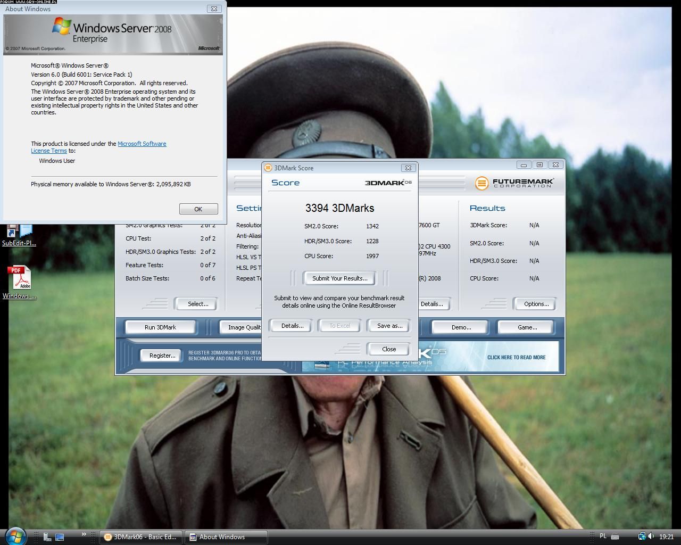The height and width of the screenshot is (545, 681).
Task: Click the taskbar clock showing 19:21
Action: 666,537
